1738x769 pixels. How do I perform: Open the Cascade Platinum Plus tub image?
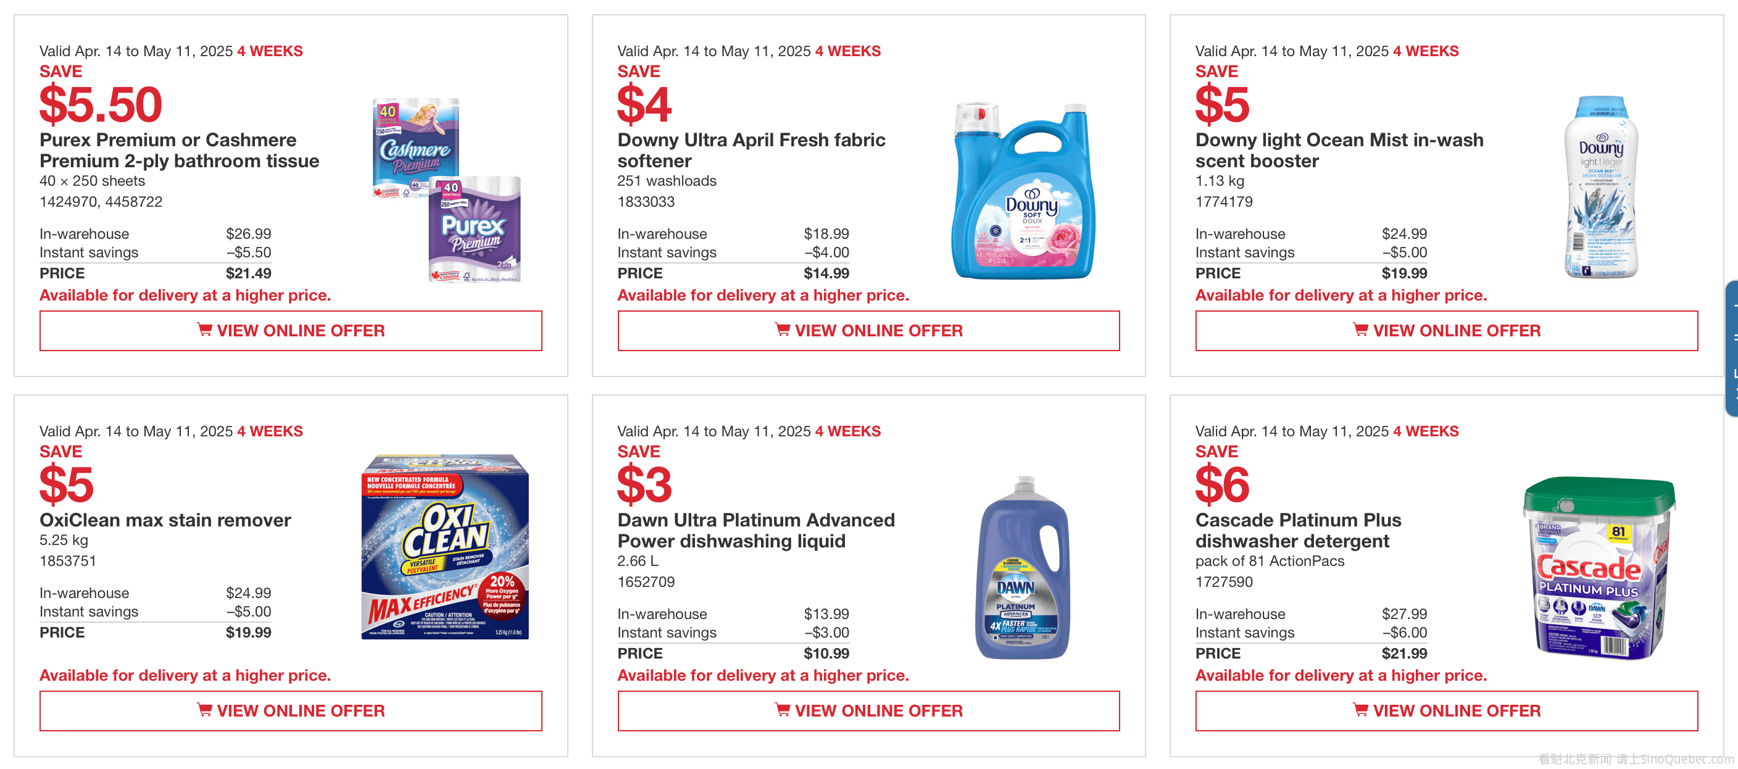(x=1599, y=567)
